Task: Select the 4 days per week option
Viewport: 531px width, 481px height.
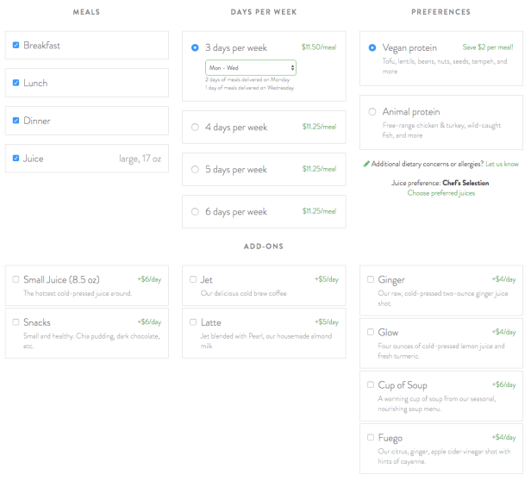Action: 195,128
